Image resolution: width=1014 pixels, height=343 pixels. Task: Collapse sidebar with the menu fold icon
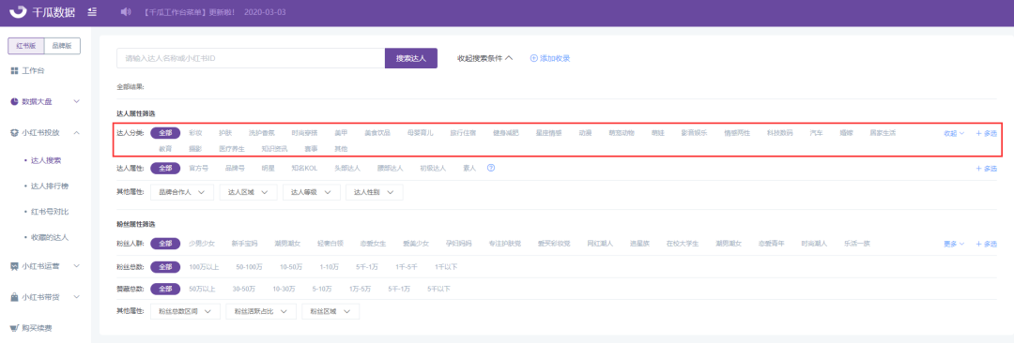[x=92, y=12]
